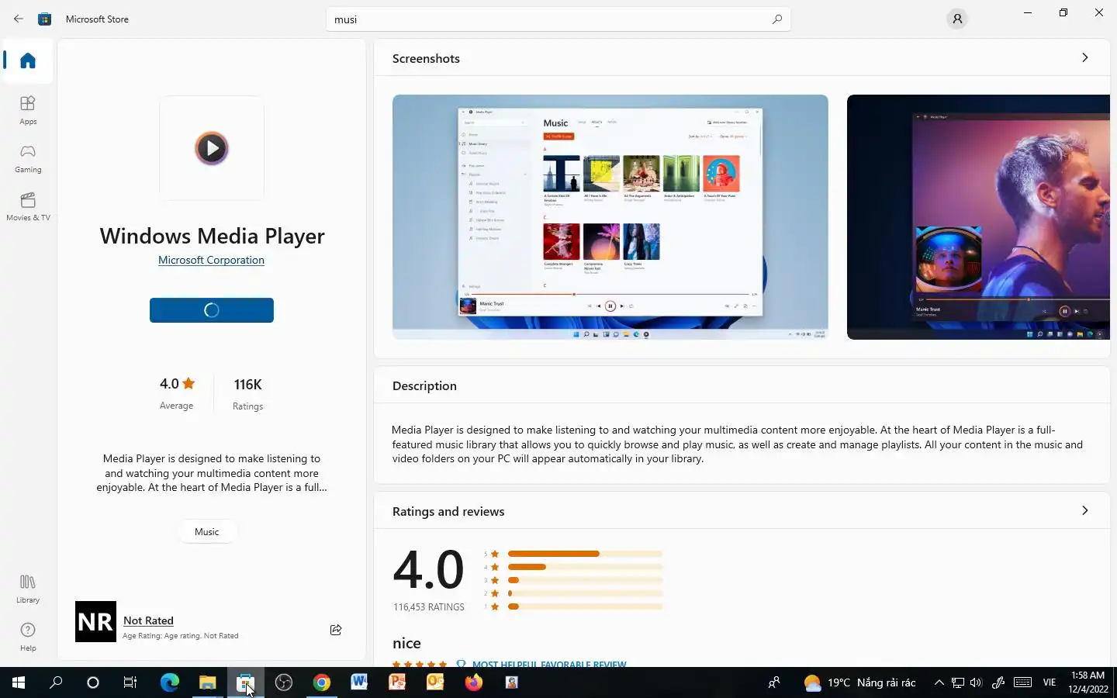1117x698 pixels.
Task: Open taskbar search
Action: click(x=56, y=682)
